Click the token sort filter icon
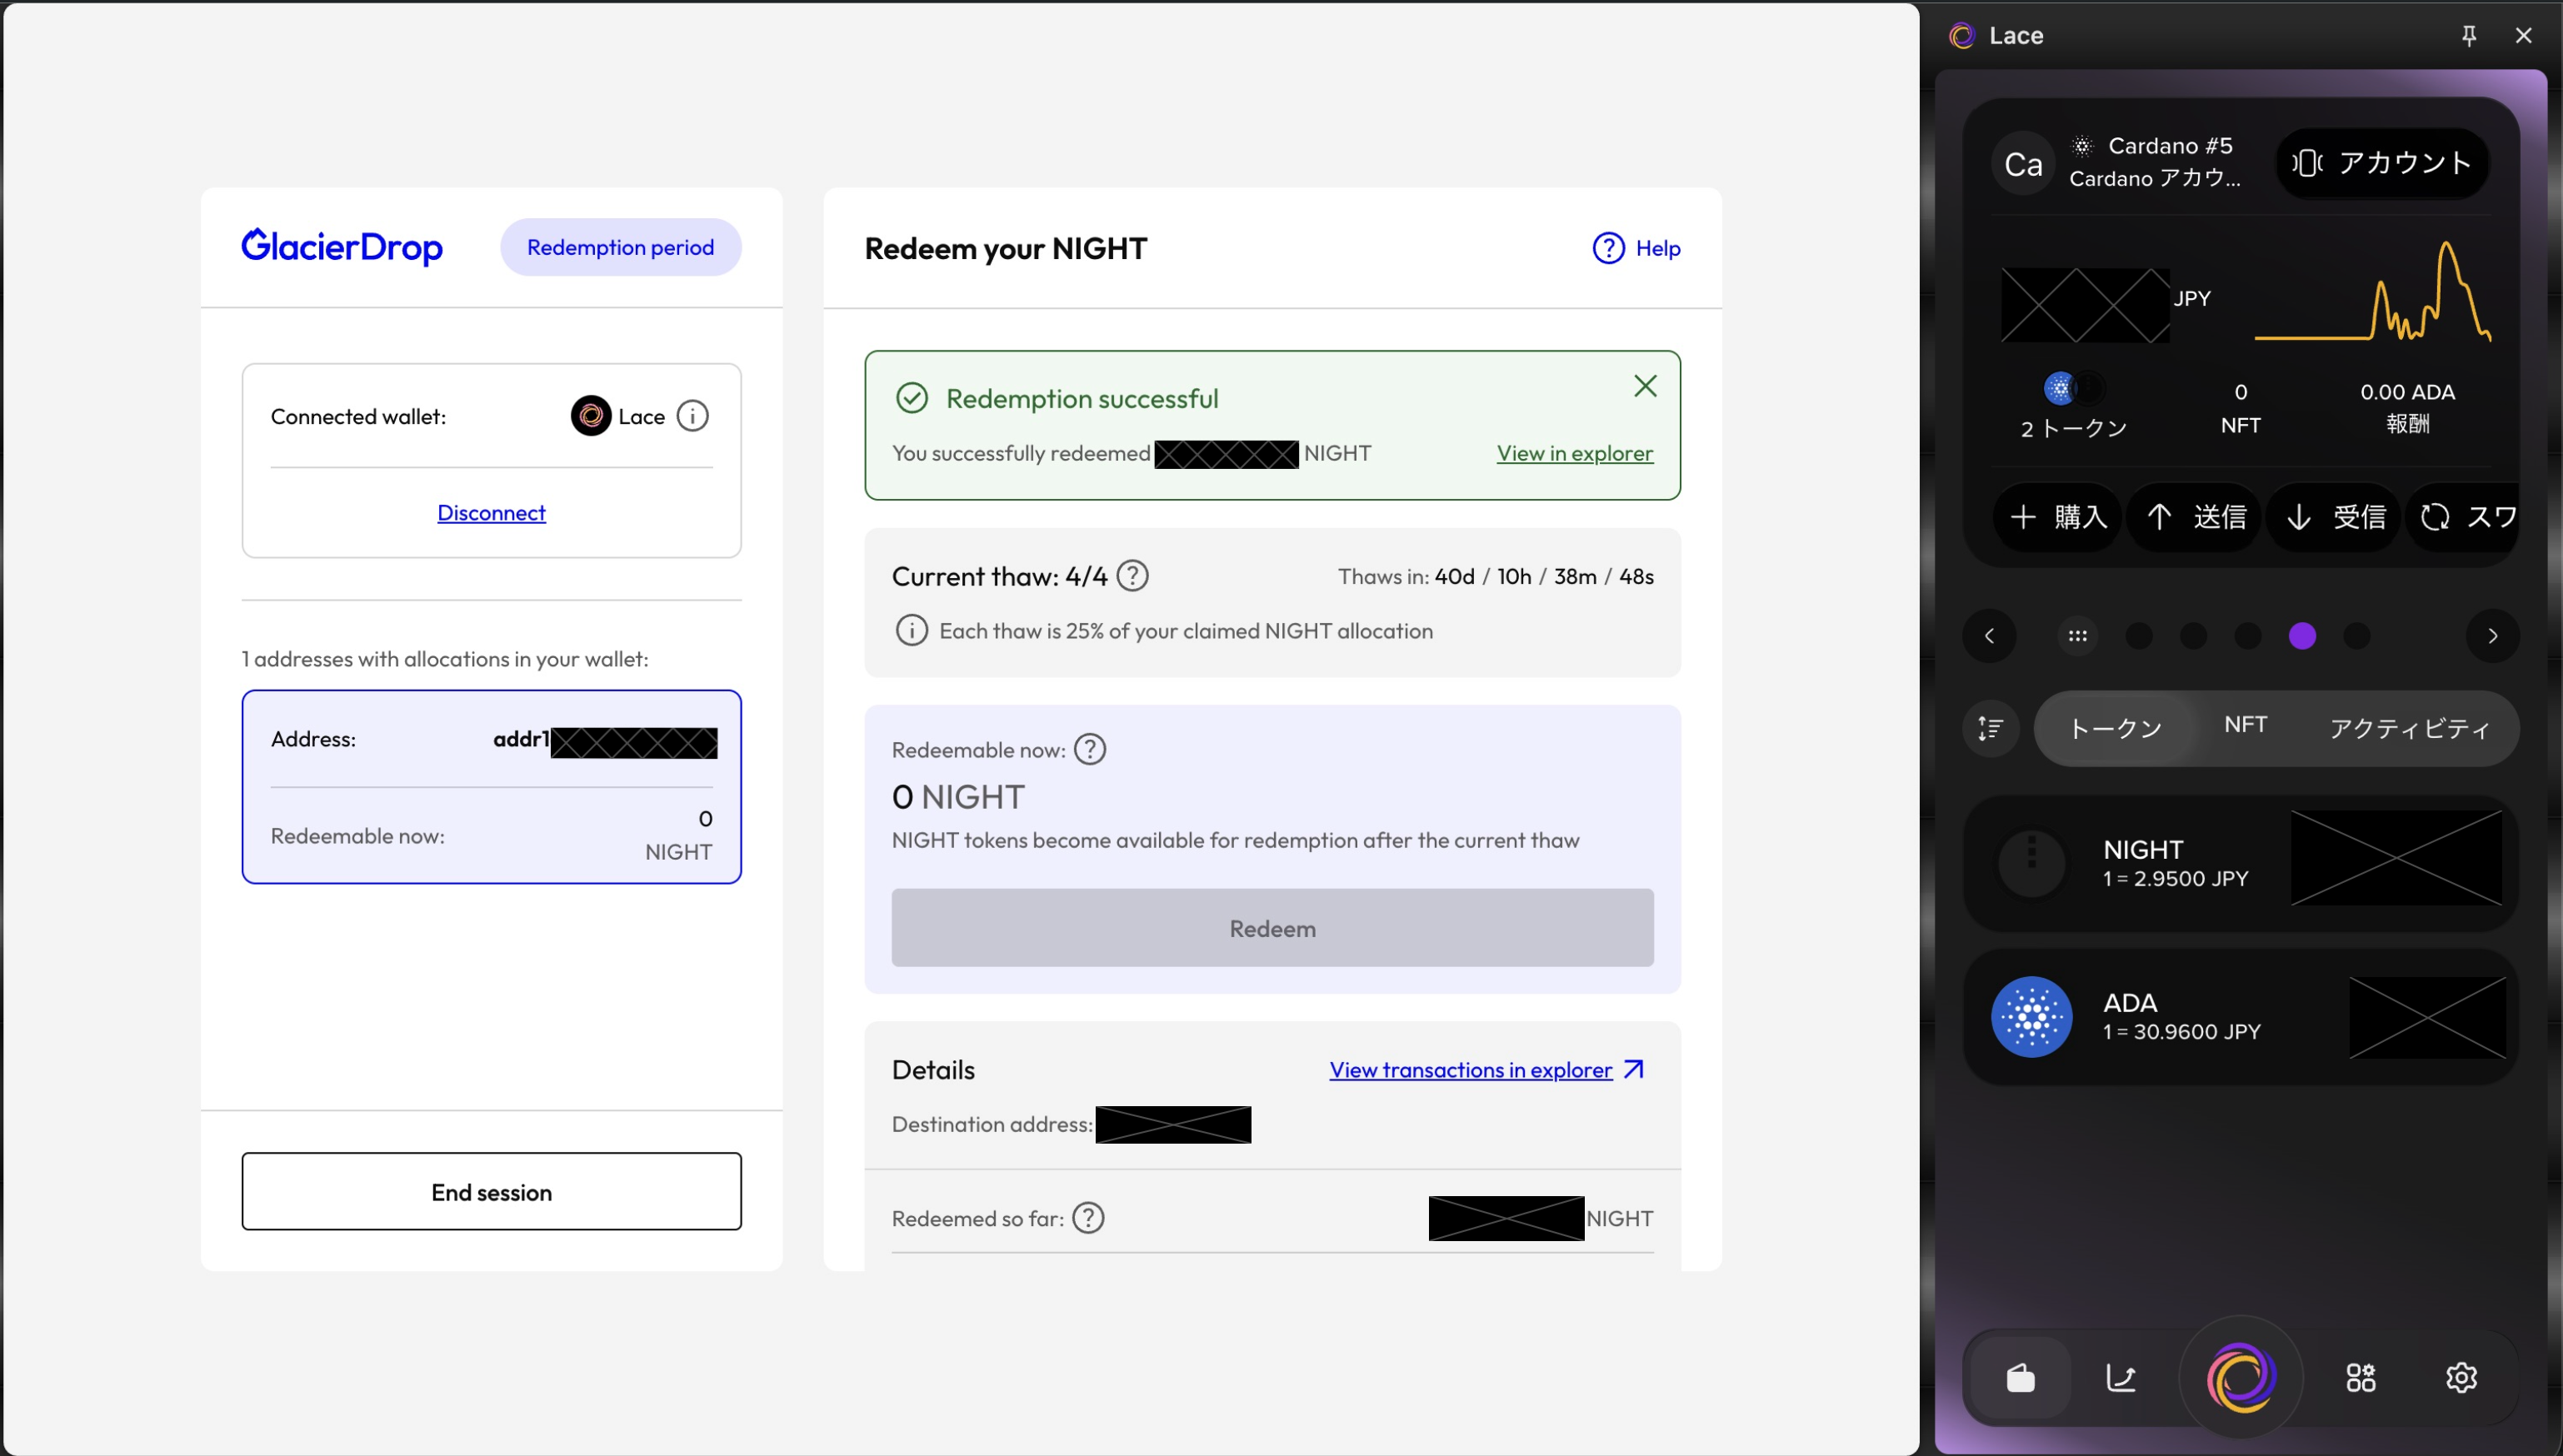 click(x=1991, y=728)
